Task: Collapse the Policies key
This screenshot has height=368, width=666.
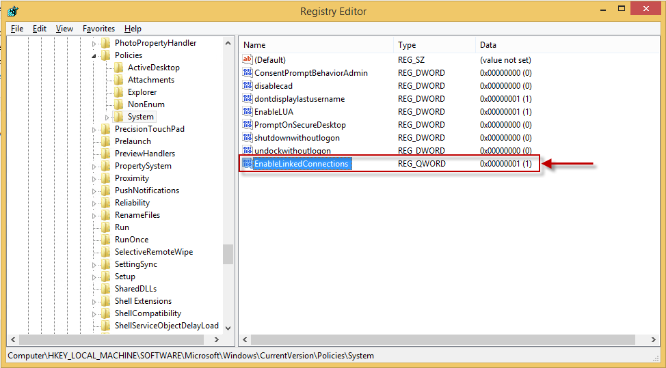Action: click(94, 55)
